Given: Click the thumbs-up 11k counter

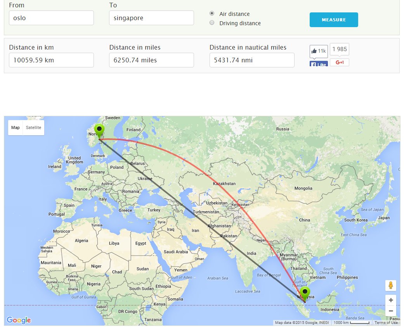Looking at the screenshot, I should tap(319, 51).
